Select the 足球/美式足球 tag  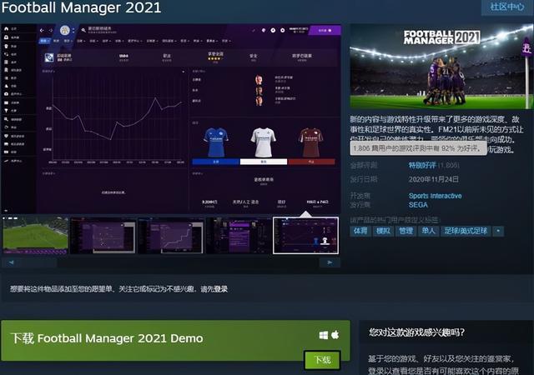(466, 231)
